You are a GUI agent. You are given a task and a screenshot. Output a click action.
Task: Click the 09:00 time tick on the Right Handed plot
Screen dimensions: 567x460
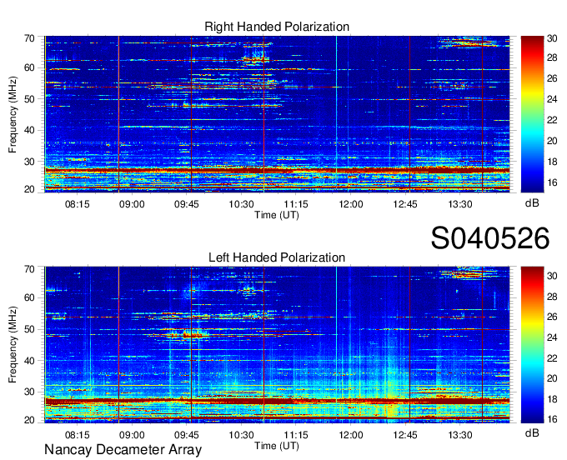point(132,204)
